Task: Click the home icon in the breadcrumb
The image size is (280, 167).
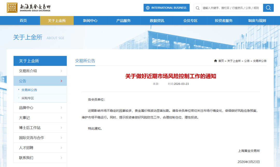Action: point(215,61)
